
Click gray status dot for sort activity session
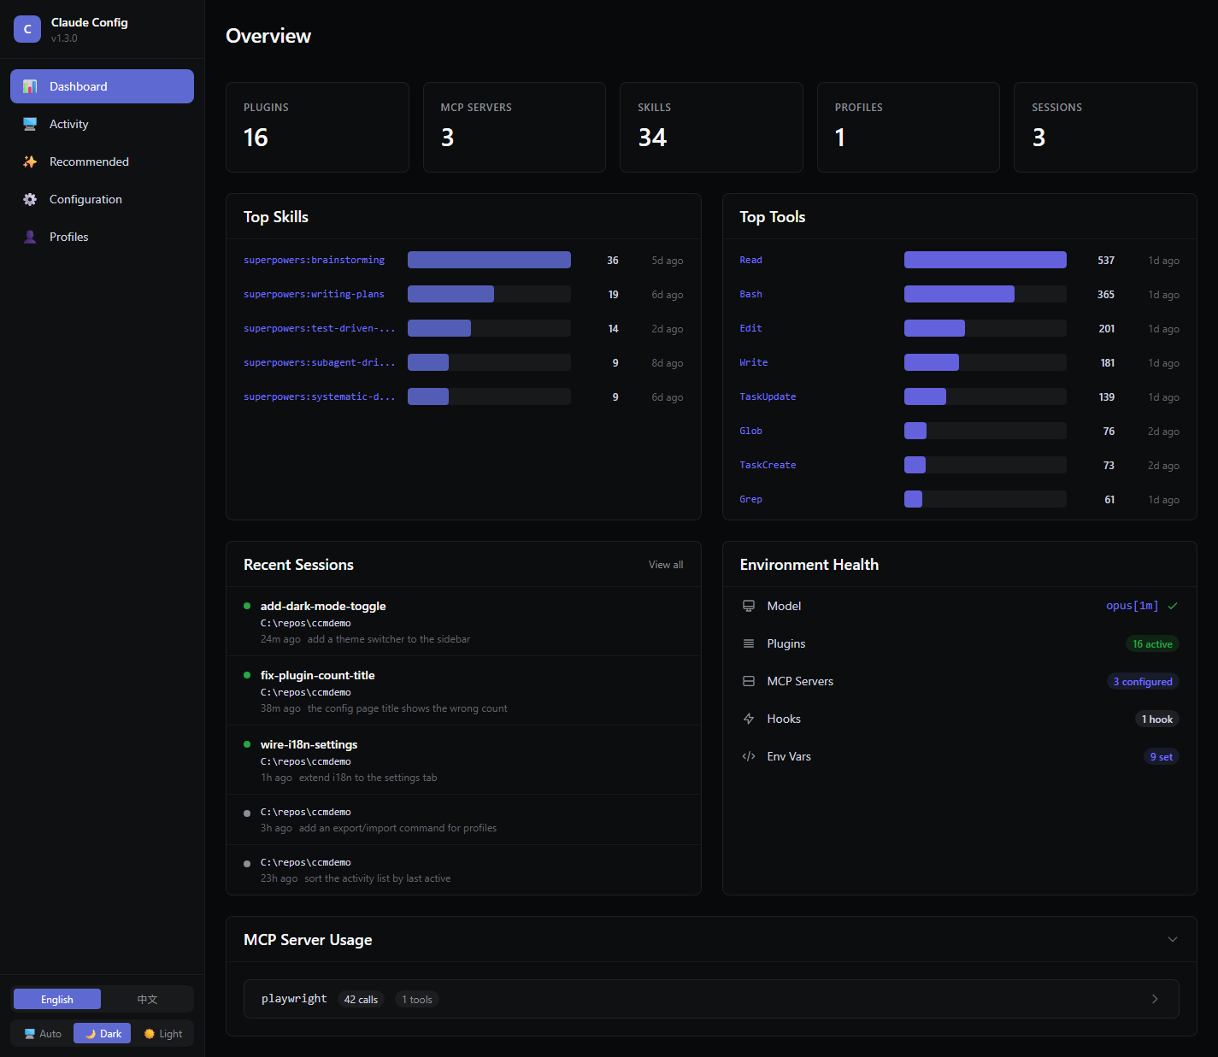pyautogui.click(x=247, y=864)
